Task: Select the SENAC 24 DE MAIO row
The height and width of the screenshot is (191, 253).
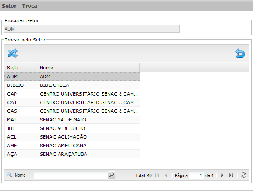Action: (x=72, y=120)
